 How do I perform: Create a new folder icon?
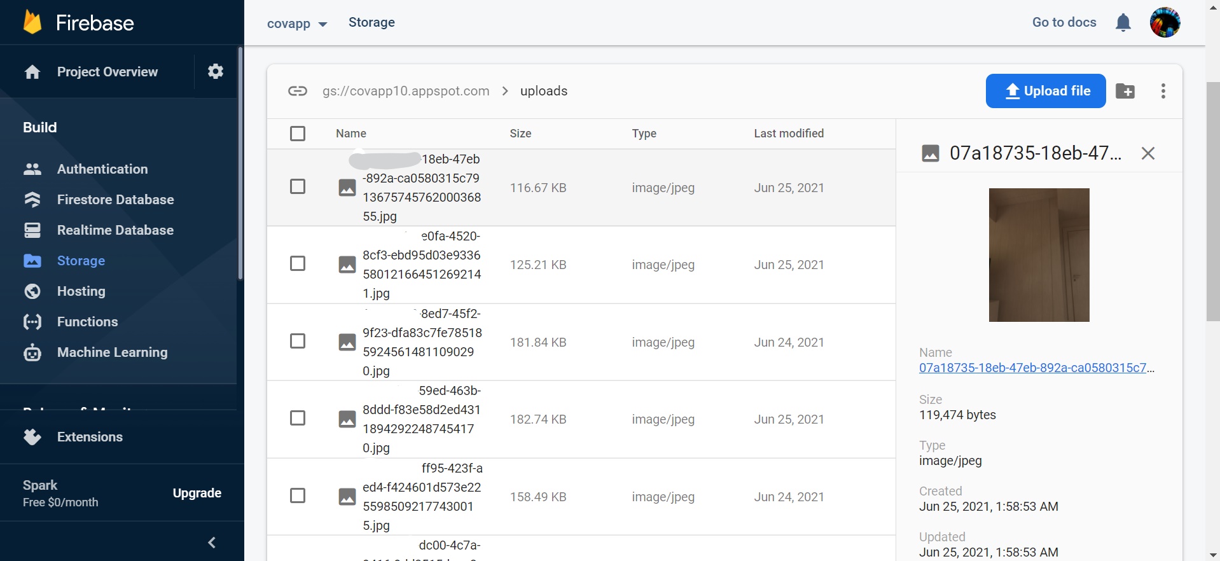(x=1125, y=91)
